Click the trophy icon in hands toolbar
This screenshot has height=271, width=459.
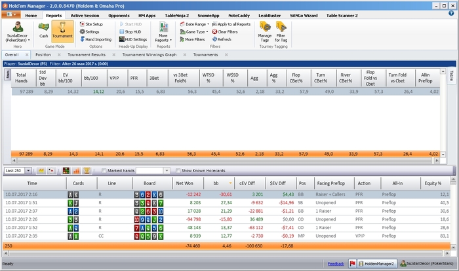(87, 171)
